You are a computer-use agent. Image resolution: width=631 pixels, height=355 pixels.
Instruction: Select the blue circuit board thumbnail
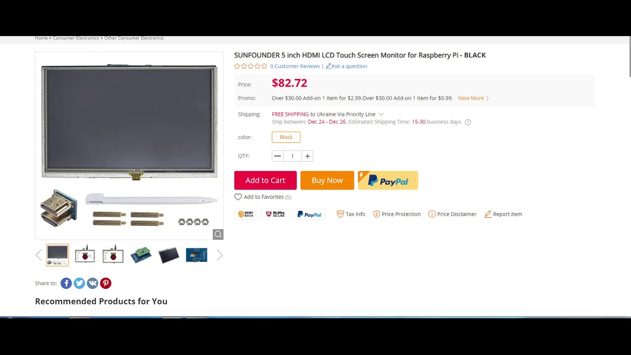(196, 255)
